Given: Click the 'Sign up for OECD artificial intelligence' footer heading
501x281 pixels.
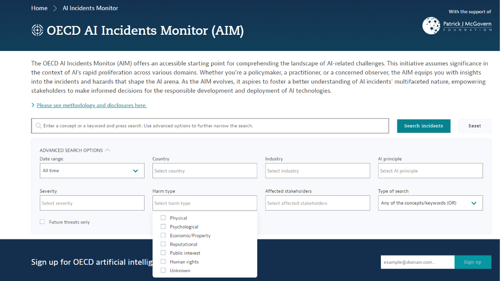Looking at the screenshot, I should 91,262.
